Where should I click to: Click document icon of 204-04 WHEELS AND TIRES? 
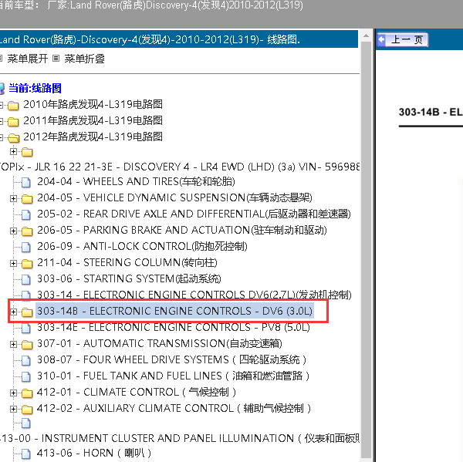26,183
